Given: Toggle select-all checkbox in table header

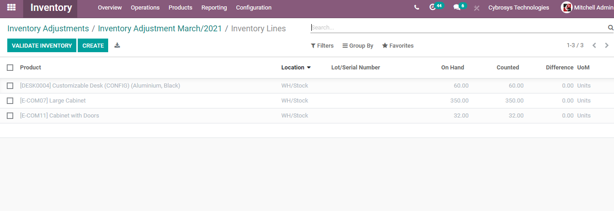Looking at the screenshot, I should pos(10,68).
